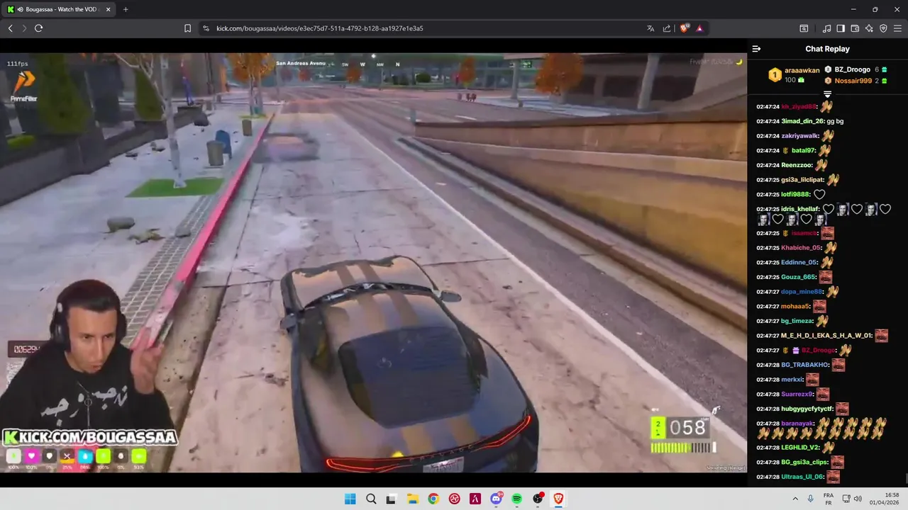
Task: Click username bg_timeza in chat
Action: 797,321
